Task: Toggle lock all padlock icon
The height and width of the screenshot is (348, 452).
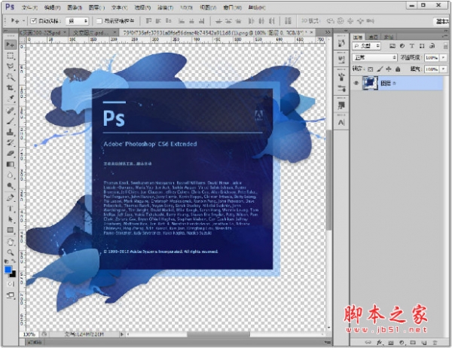Action: tap(398, 69)
